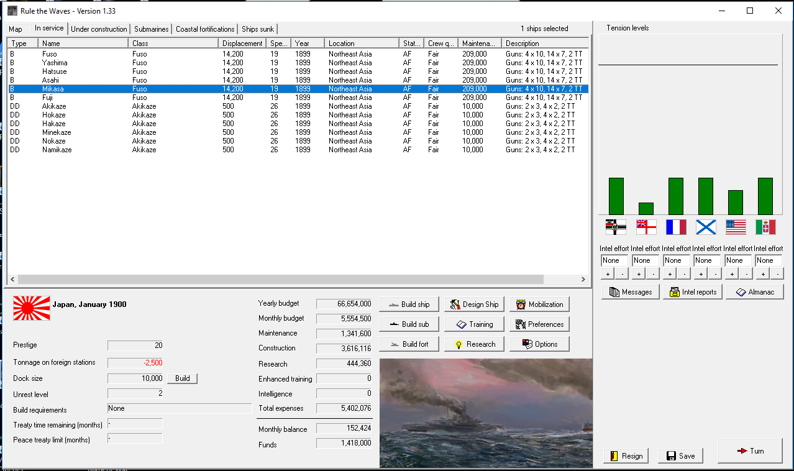Open the Preferences dialog
794x471 pixels.
(539, 324)
